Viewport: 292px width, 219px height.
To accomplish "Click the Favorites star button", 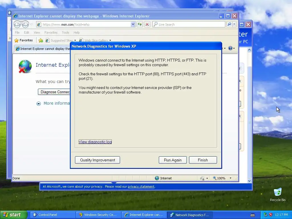I will pyautogui.click(x=23, y=40).
